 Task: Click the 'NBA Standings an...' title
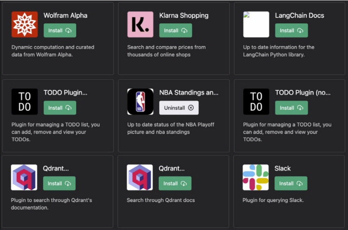189,93
